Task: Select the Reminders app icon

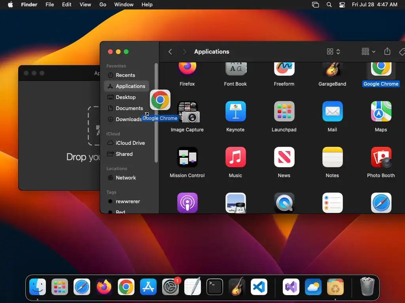Action: coord(332,203)
